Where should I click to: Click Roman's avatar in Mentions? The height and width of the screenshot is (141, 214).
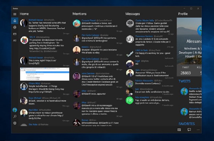[x=77, y=123]
